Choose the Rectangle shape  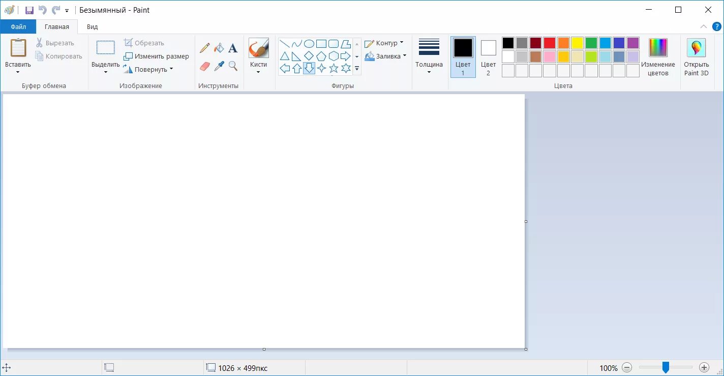(x=321, y=44)
